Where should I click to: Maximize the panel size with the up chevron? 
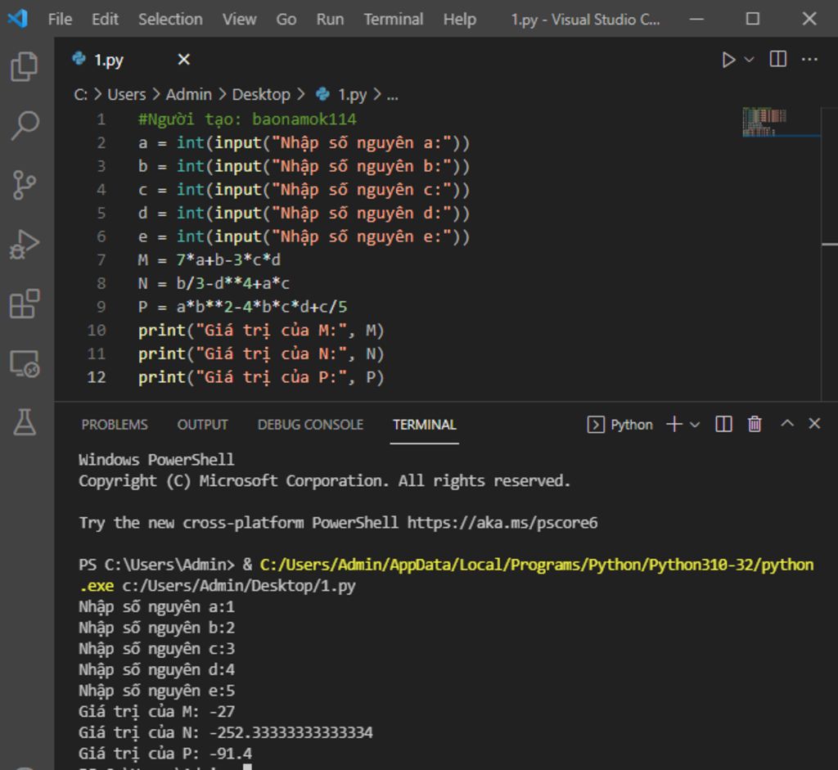click(x=787, y=424)
